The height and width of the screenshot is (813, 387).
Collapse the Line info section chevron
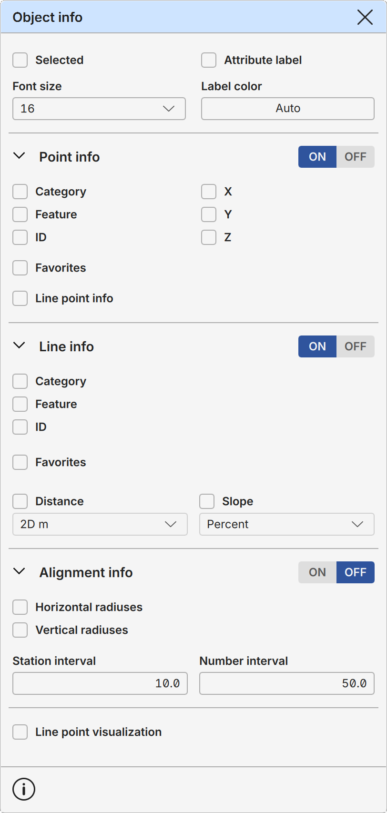19,346
